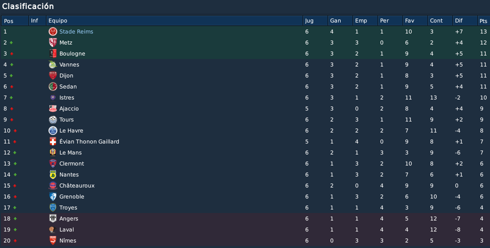The height and width of the screenshot is (248, 490).
Task: Open the Stade Reims team link
Action: tap(76, 31)
